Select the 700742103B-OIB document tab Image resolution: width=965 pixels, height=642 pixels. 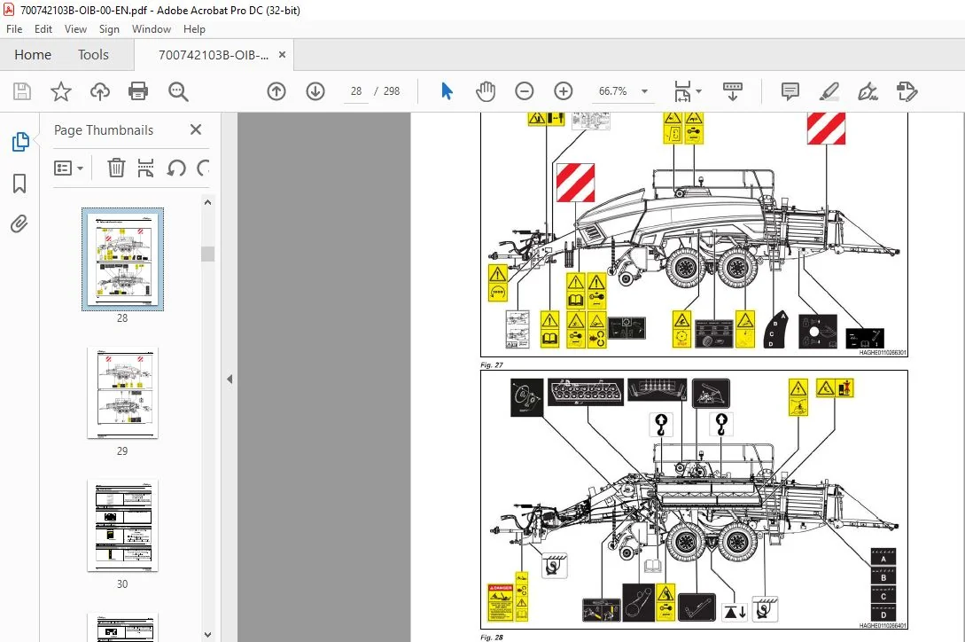point(214,55)
